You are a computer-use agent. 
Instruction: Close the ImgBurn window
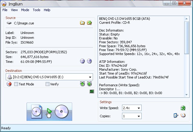(184, 3)
